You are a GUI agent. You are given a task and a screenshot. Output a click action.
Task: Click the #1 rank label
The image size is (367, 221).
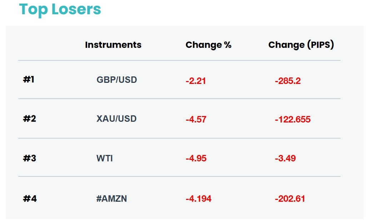coord(29,79)
